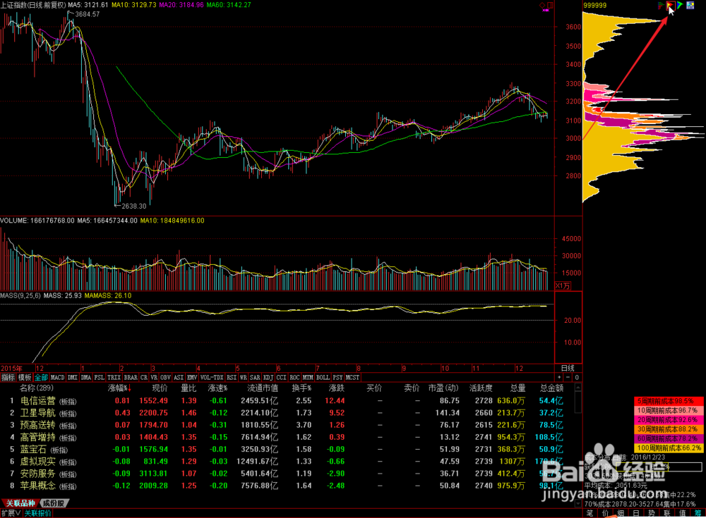Open the 扩展 expand menu at bottom-left
The image size is (706, 518).
[x=11, y=513]
